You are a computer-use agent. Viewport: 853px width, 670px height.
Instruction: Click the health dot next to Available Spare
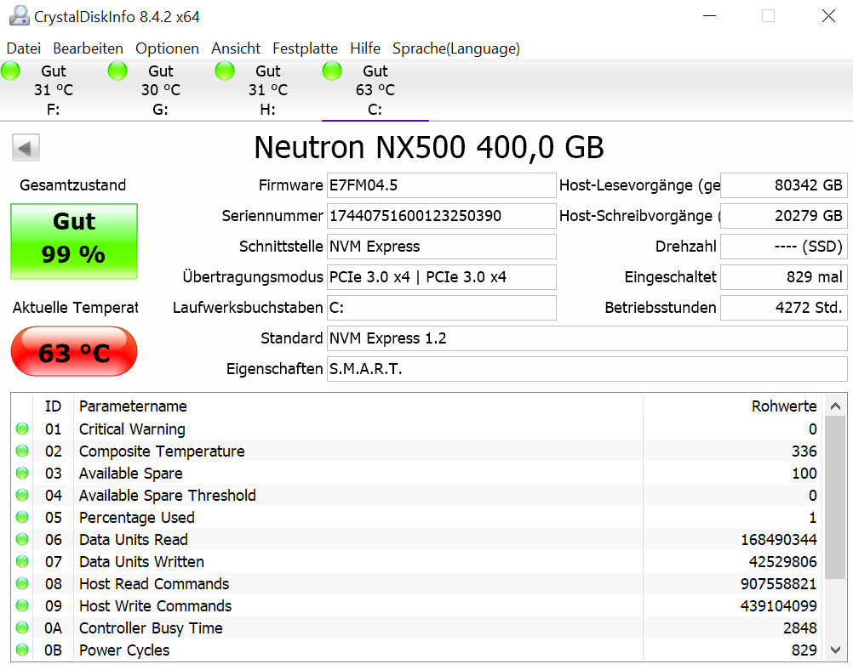pos(21,473)
